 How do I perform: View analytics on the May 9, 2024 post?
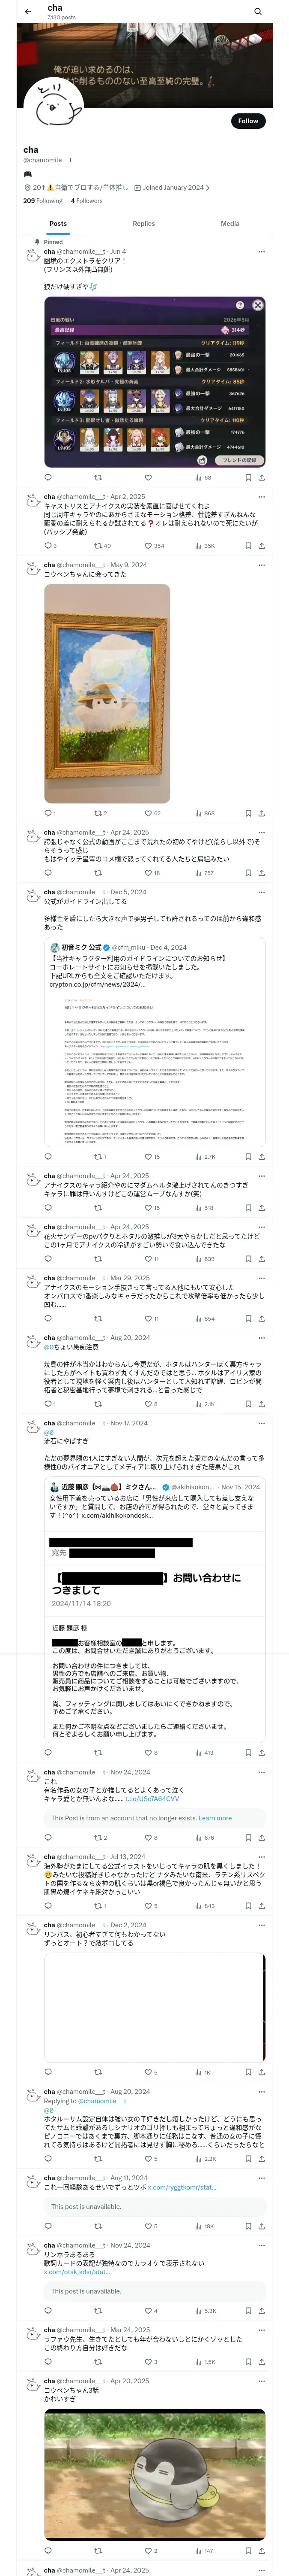point(204,813)
